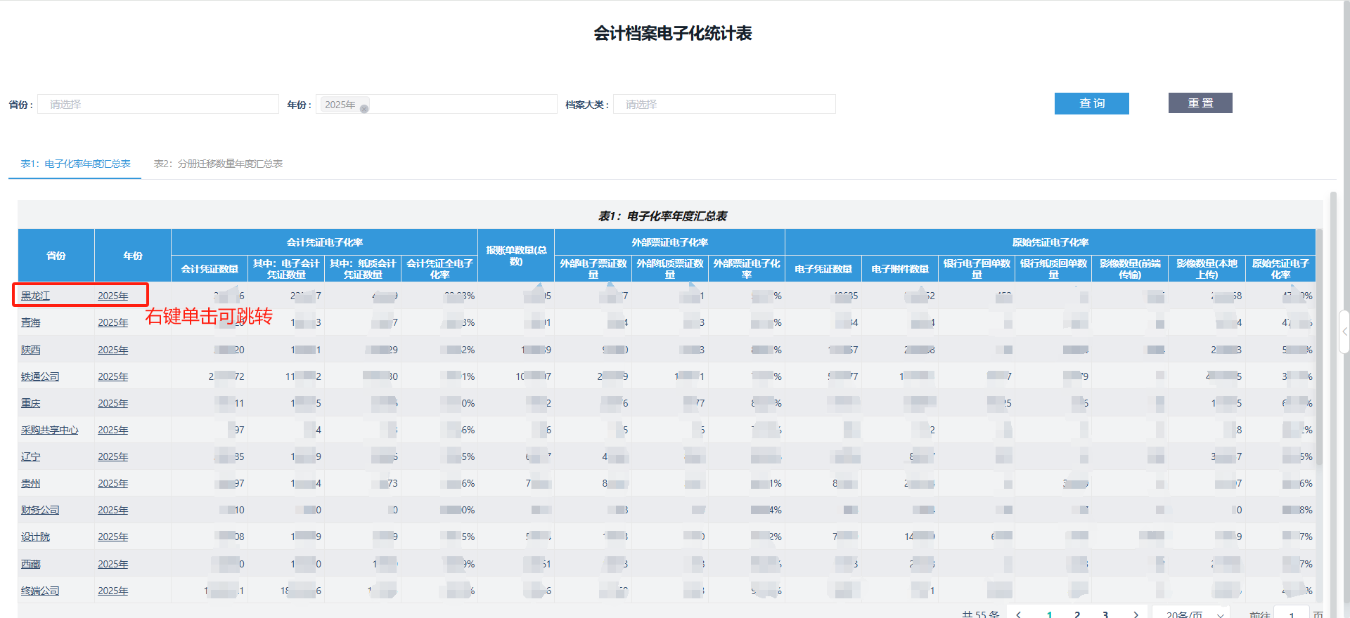Open the 采购共享中心 link

pos(49,430)
